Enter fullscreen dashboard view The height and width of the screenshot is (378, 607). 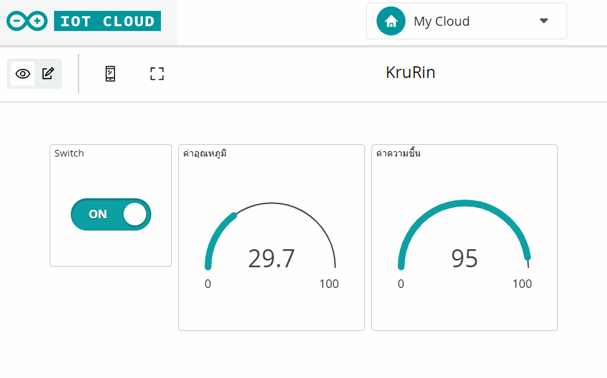[156, 73]
